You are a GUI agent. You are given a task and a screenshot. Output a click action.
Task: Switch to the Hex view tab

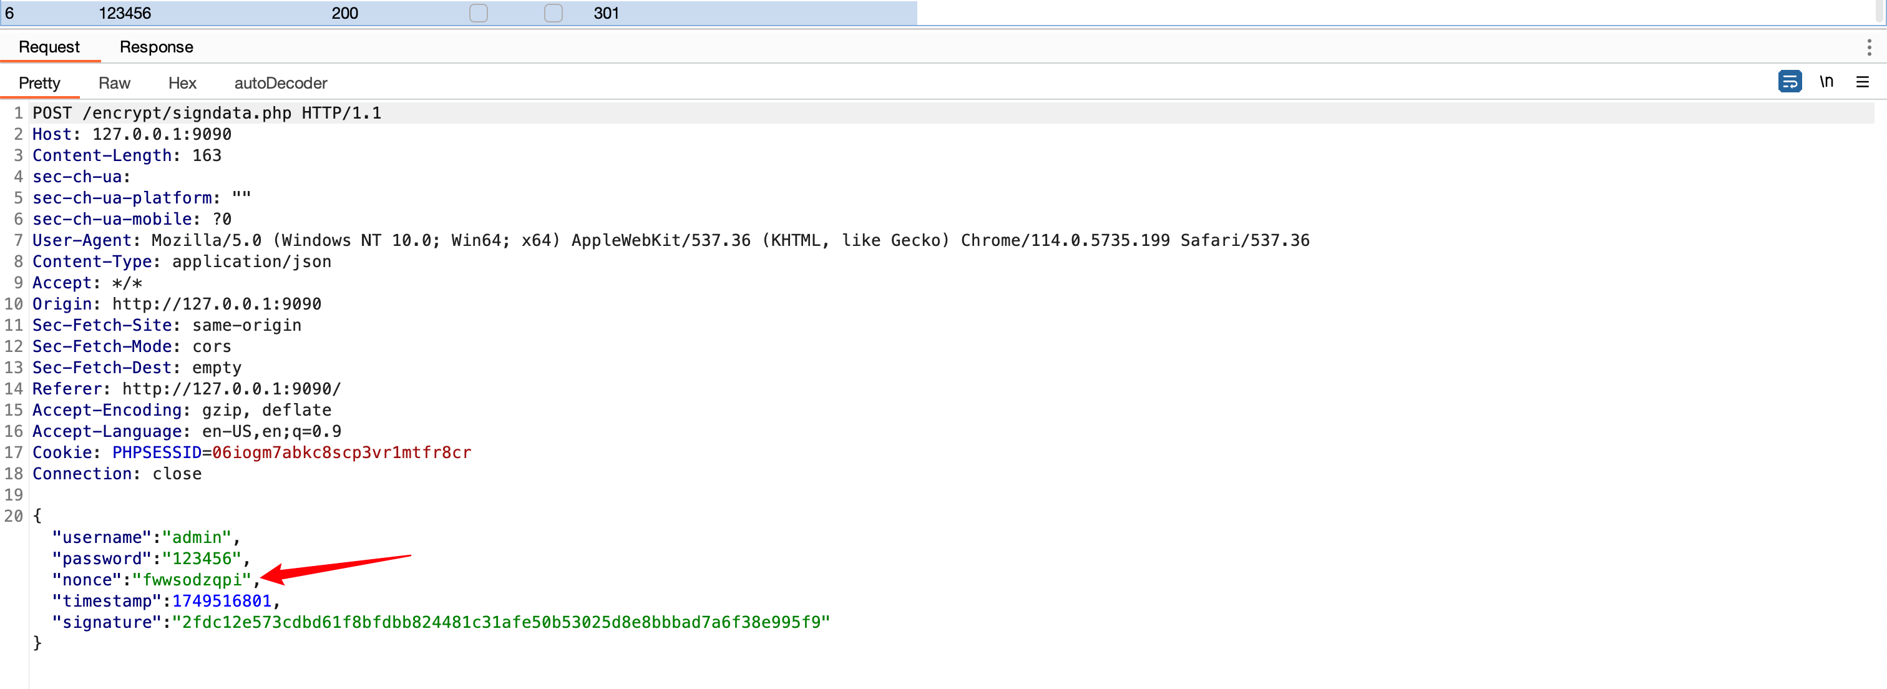pyautogui.click(x=182, y=83)
